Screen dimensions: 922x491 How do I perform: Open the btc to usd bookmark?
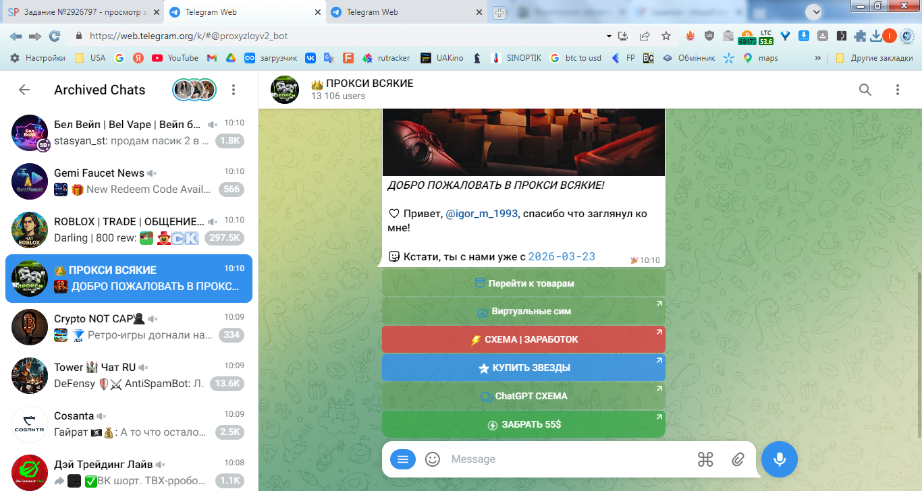[x=576, y=58]
